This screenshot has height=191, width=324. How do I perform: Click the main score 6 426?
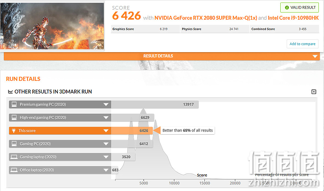[126, 16]
